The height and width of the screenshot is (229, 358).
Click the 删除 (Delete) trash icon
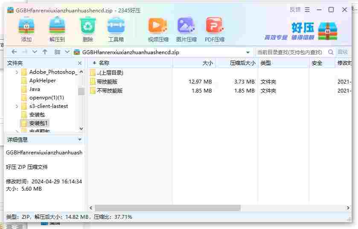pyautogui.click(x=87, y=30)
